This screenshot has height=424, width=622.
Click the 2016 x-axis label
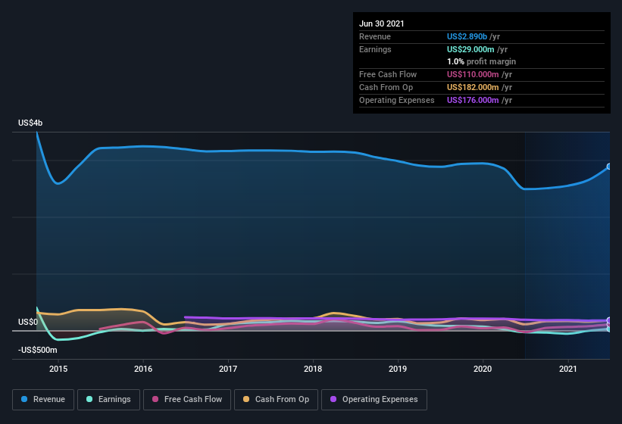click(x=143, y=369)
